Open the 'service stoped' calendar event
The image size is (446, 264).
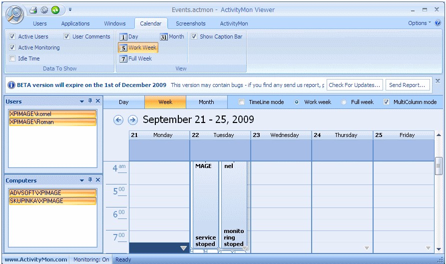coord(206,205)
